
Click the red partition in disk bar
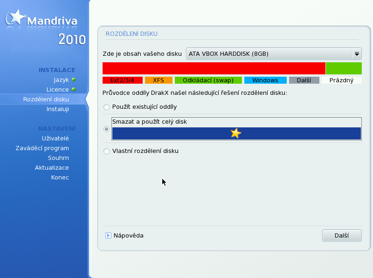click(214, 68)
